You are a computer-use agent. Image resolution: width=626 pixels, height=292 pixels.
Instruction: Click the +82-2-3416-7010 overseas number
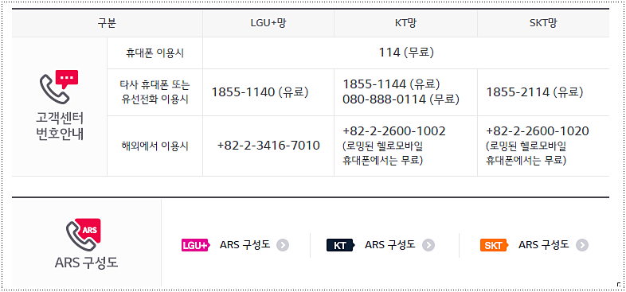268,146
